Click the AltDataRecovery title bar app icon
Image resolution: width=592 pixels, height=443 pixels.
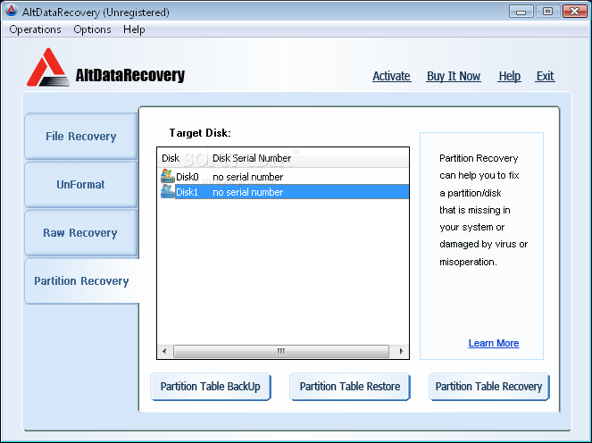point(12,11)
